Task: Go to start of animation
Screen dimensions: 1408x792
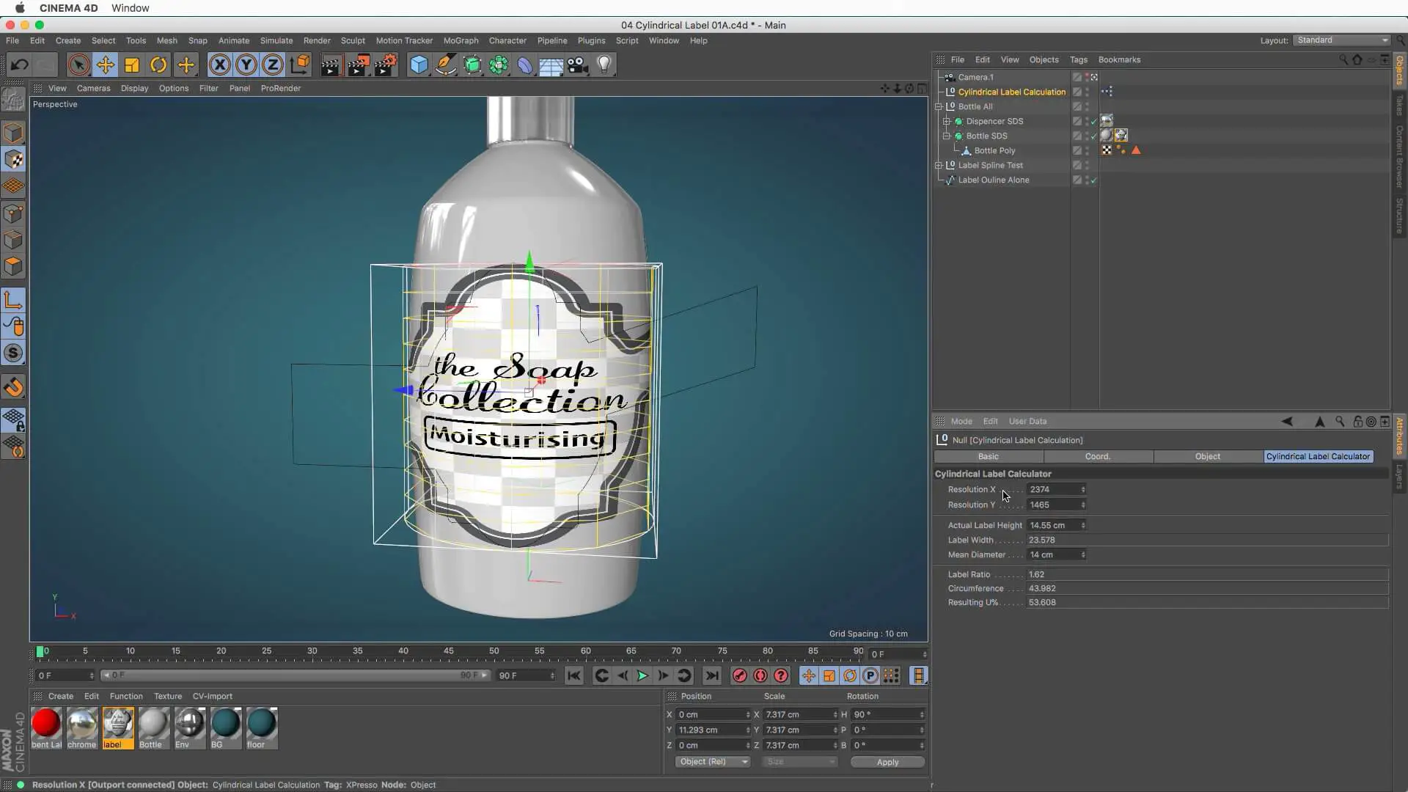Action: 574,675
